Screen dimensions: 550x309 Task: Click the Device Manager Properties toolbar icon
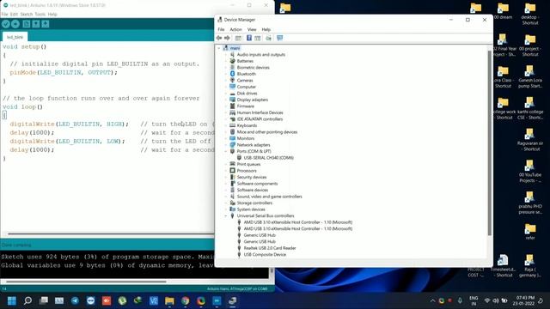coord(238,38)
